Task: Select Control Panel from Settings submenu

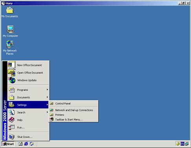Action: (x=73, y=103)
